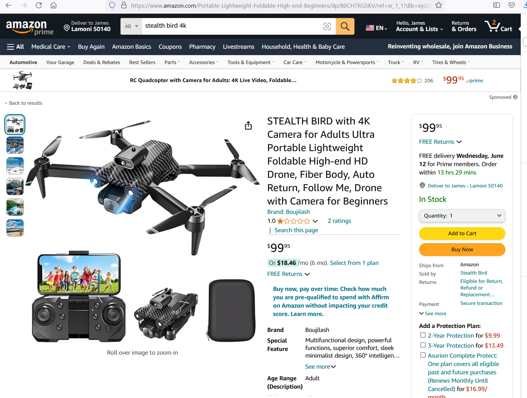Image resolution: width=527 pixels, height=398 pixels.
Task: Open Tools & Equipment automotive menu
Action: click(x=251, y=62)
